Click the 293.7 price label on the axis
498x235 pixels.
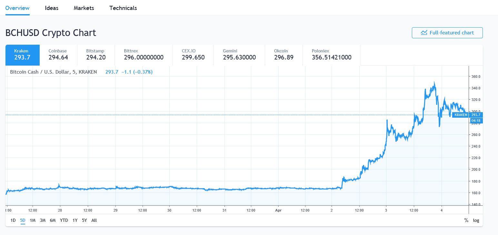475,115
